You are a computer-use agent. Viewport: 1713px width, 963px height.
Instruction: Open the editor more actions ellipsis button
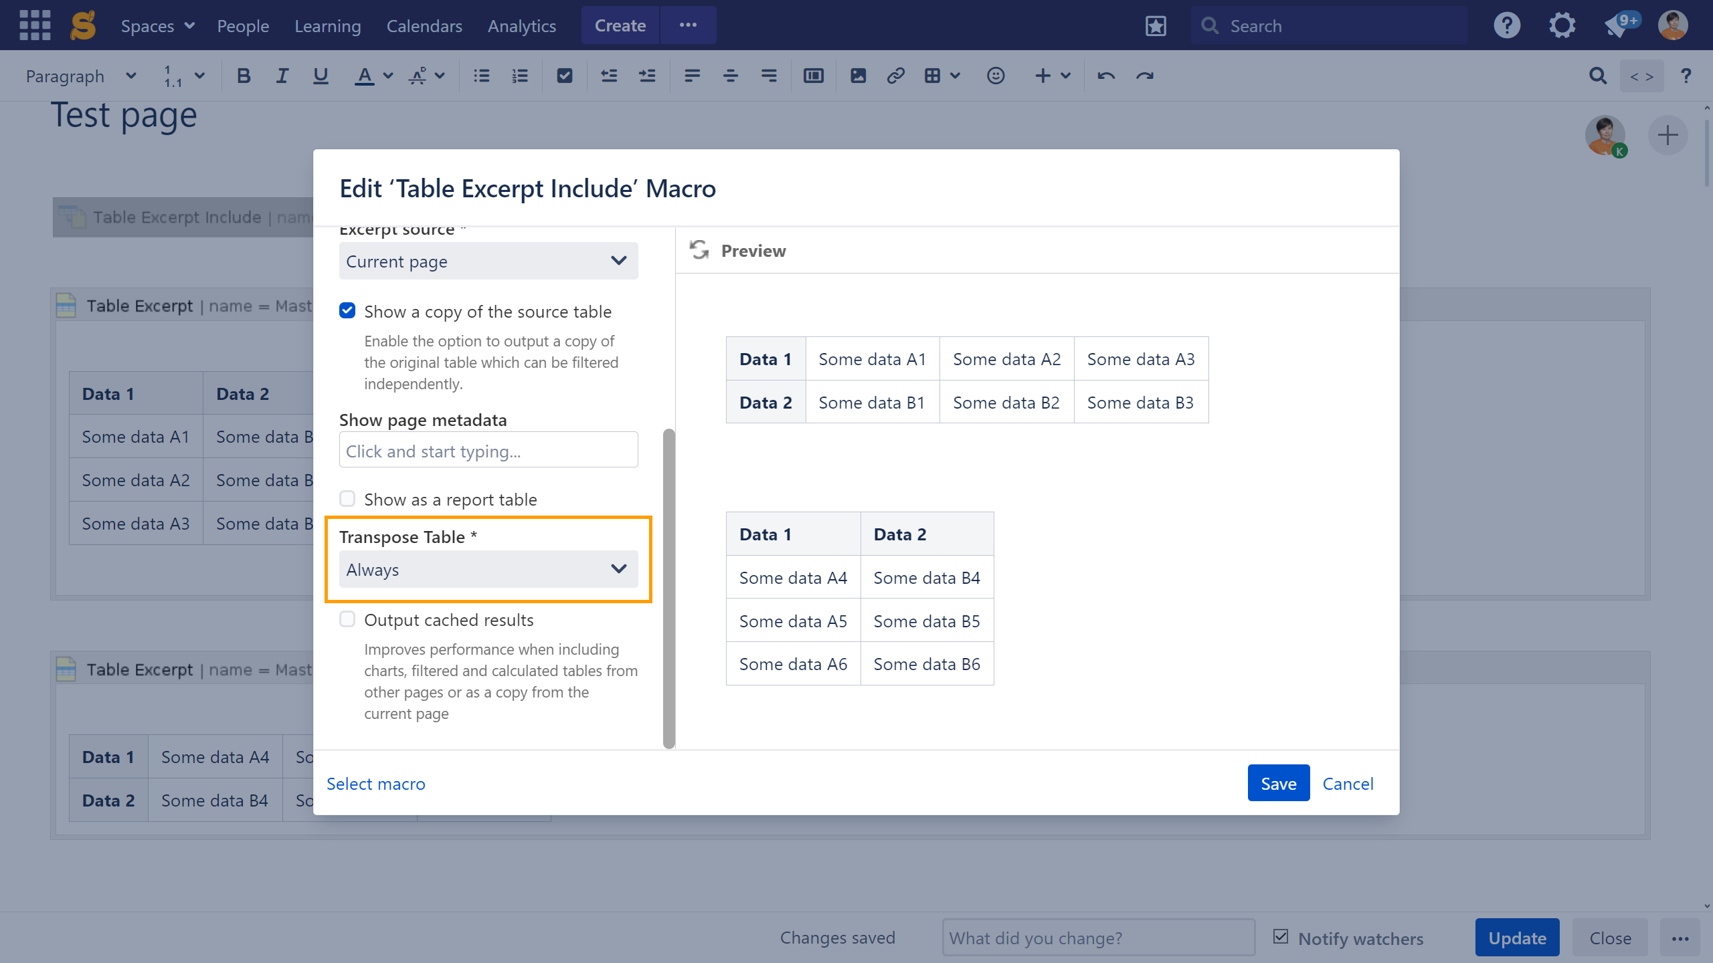click(1680, 938)
